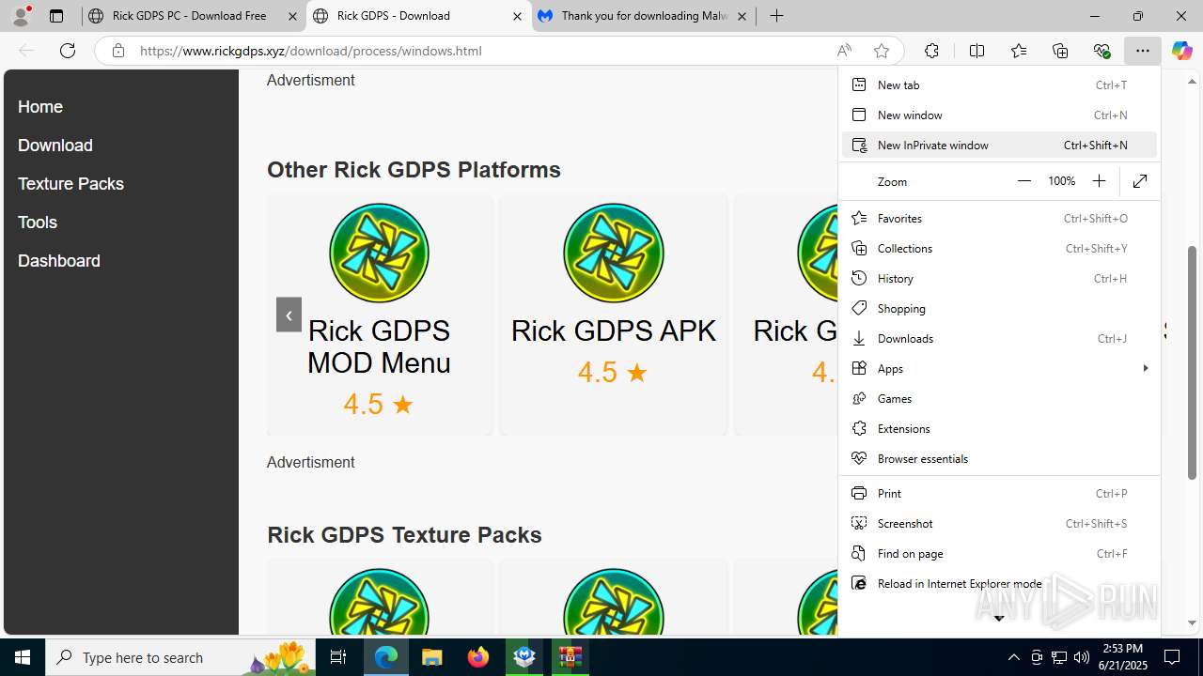This screenshot has height=676, width=1203.
Task: Open Tools sidebar link
Action: coord(38,223)
